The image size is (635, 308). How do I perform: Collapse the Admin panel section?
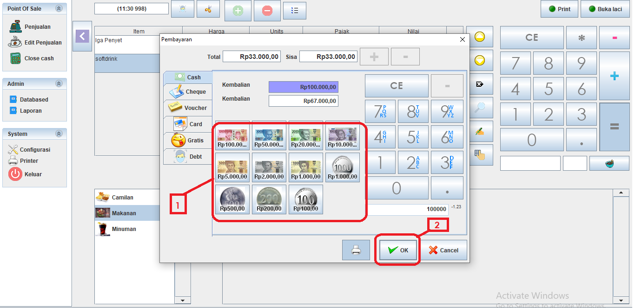coord(59,84)
